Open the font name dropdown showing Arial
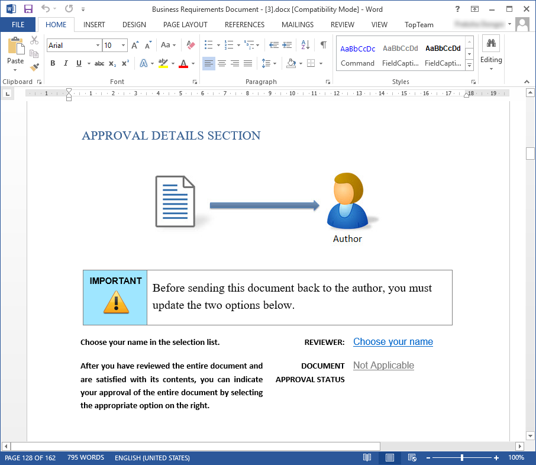 (98, 45)
